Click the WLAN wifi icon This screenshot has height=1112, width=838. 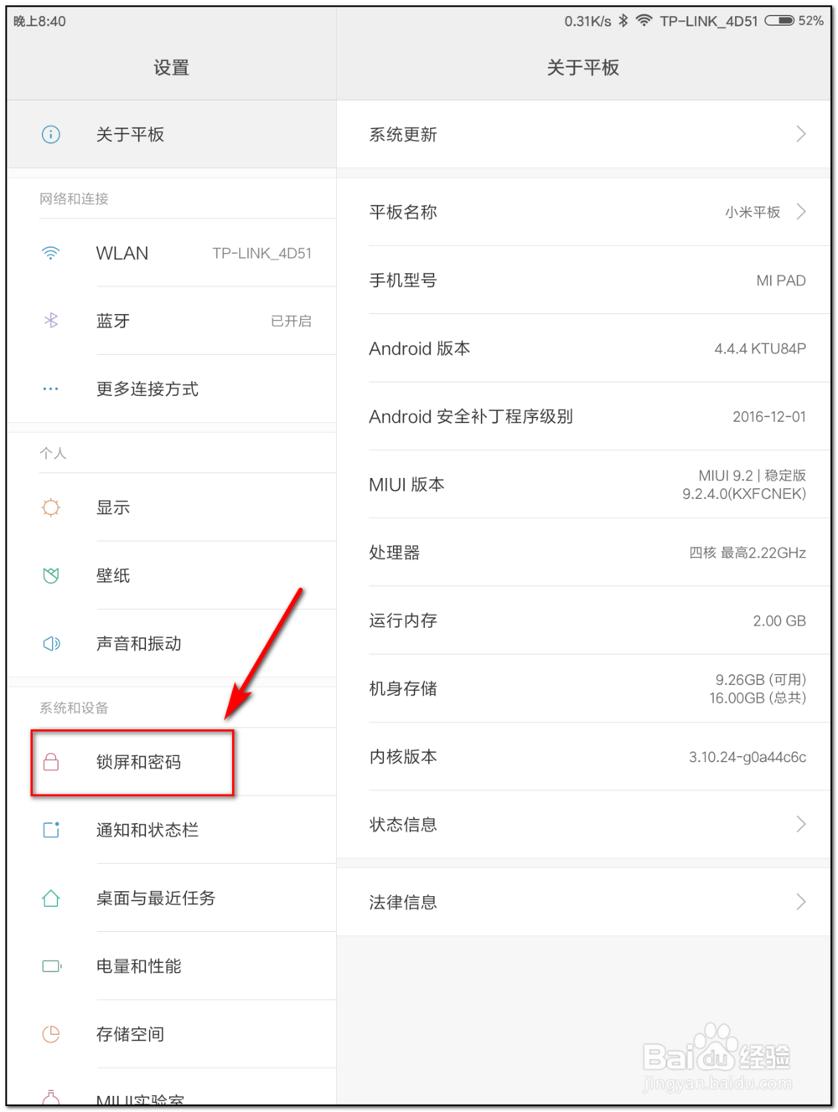[51, 253]
